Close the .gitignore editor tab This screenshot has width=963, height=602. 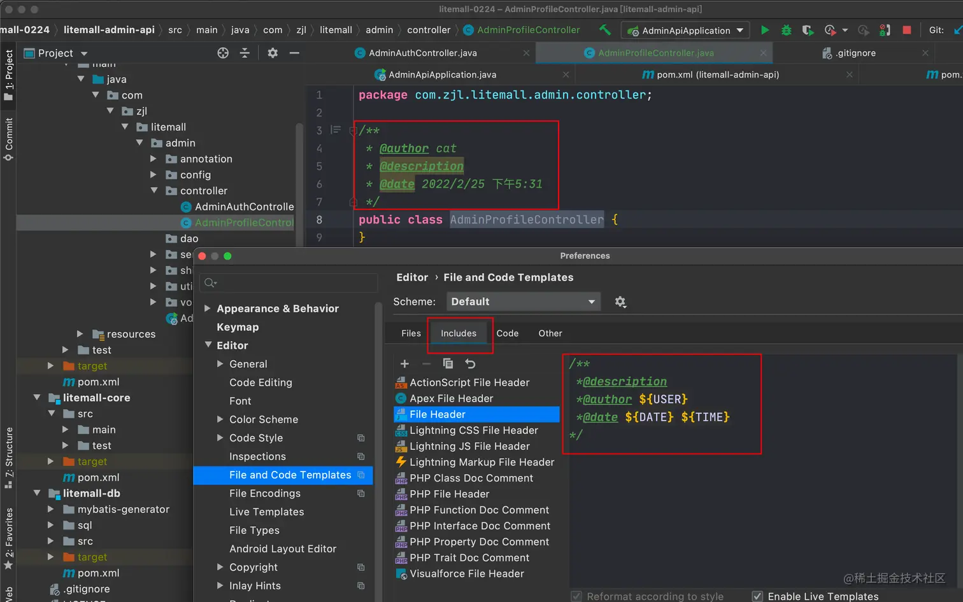tap(925, 53)
